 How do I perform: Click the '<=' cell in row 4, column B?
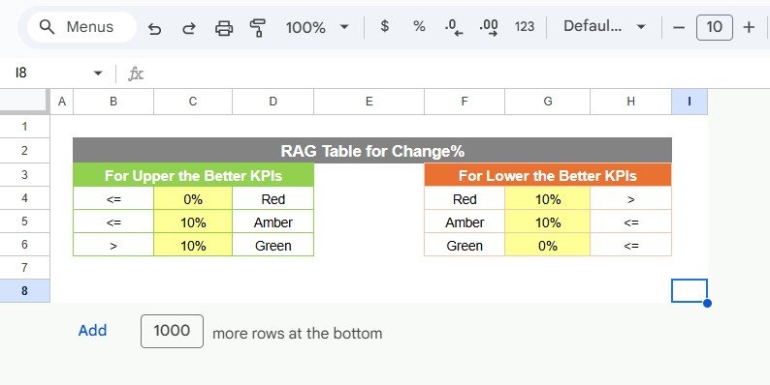point(113,198)
